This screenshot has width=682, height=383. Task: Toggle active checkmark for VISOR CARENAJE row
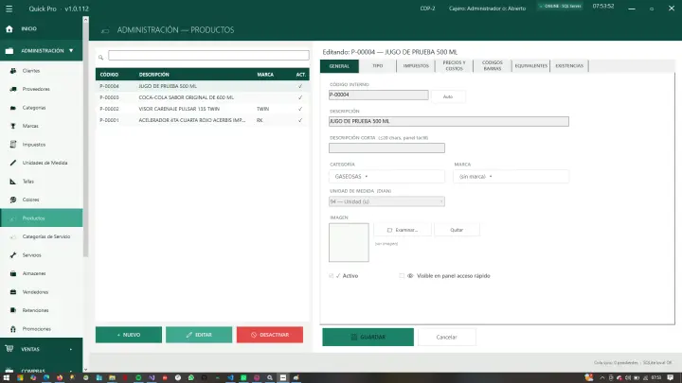300,109
